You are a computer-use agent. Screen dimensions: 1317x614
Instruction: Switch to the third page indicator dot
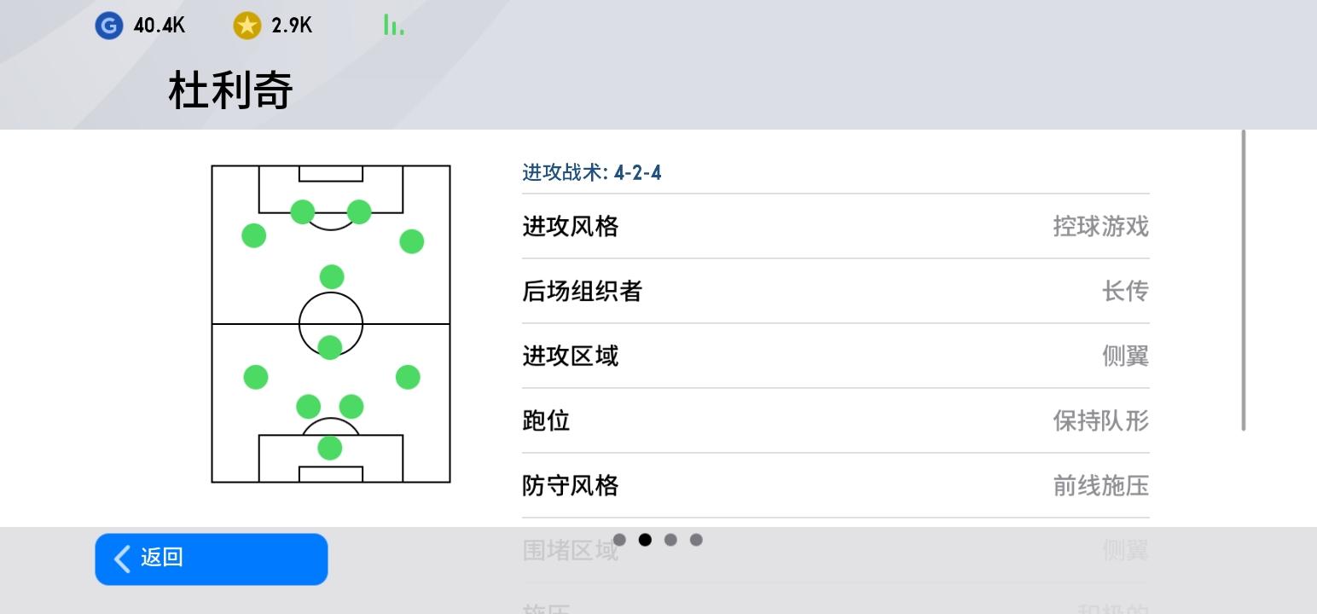click(x=670, y=540)
